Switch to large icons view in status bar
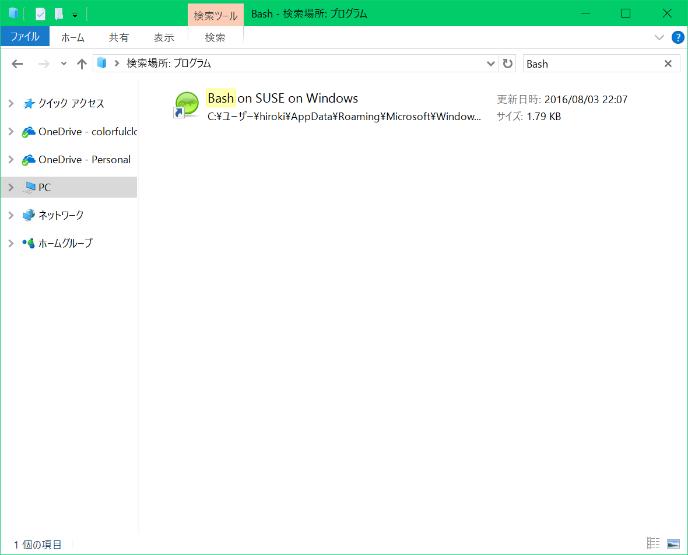The height and width of the screenshot is (555, 688). [x=673, y=543]
